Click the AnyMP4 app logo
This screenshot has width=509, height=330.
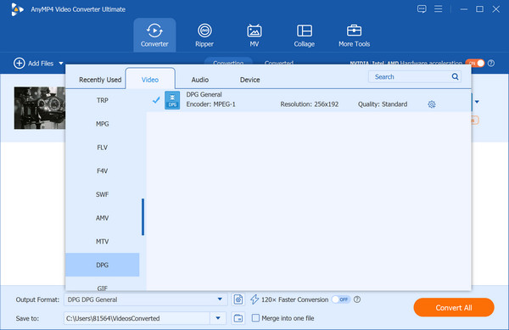tap(17, 9)
